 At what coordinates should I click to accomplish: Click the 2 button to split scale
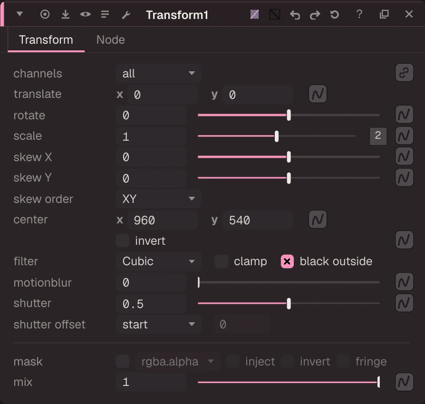(378, 136)
